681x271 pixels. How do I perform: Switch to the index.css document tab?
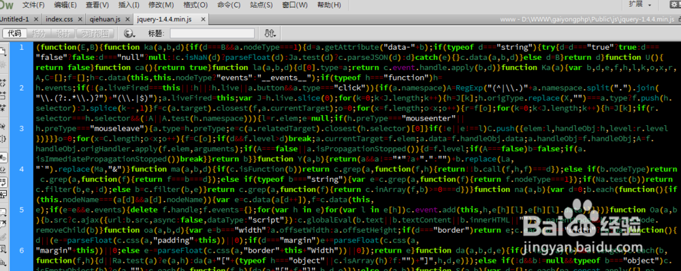tap(59, 20)
